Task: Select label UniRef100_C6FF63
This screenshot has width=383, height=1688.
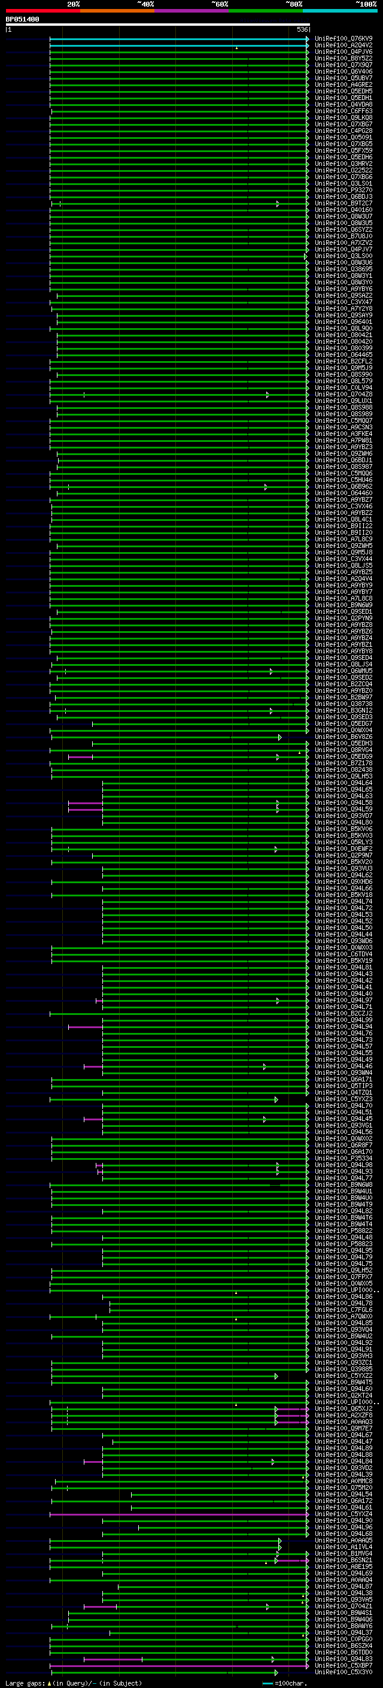Action: (344, 111)
